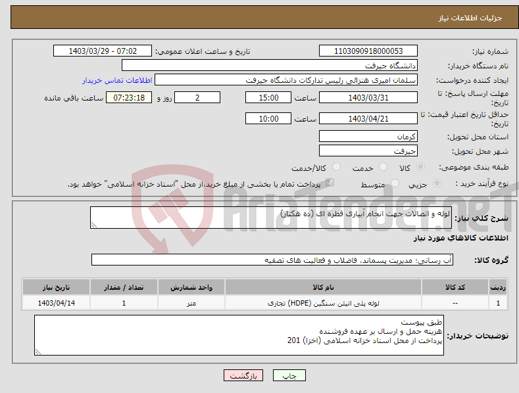Select the کالا/خدمت radio button
This screenshot has width=519, height=393.
[x=336, y=167]
